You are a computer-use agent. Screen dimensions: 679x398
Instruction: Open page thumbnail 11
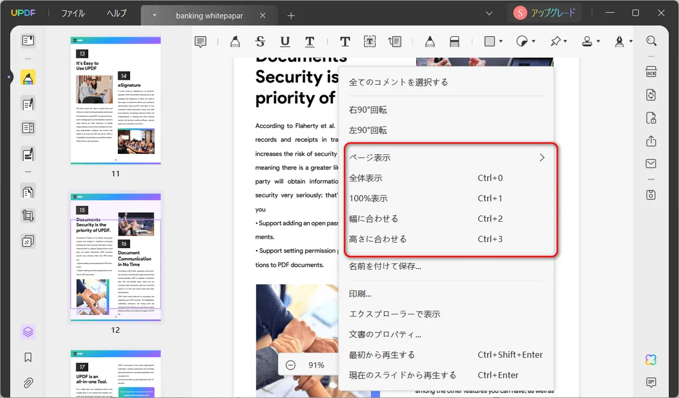115,101
